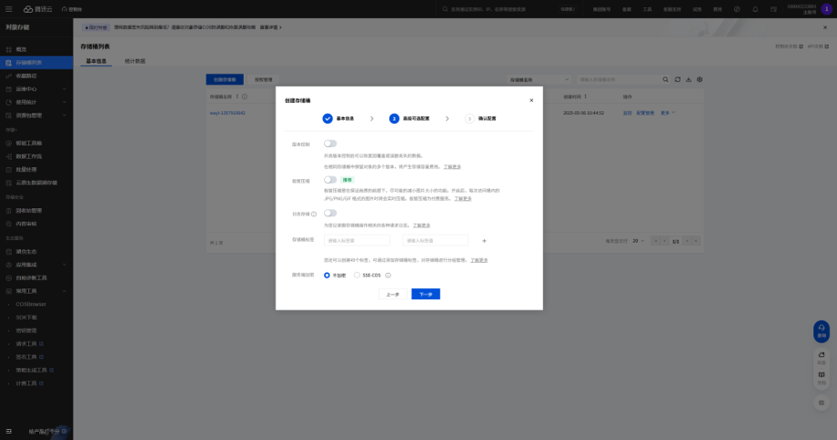837x440 pixels.
Task: Open the 存储桶名称 filter dropdown
Action: [x=540, y=80]
